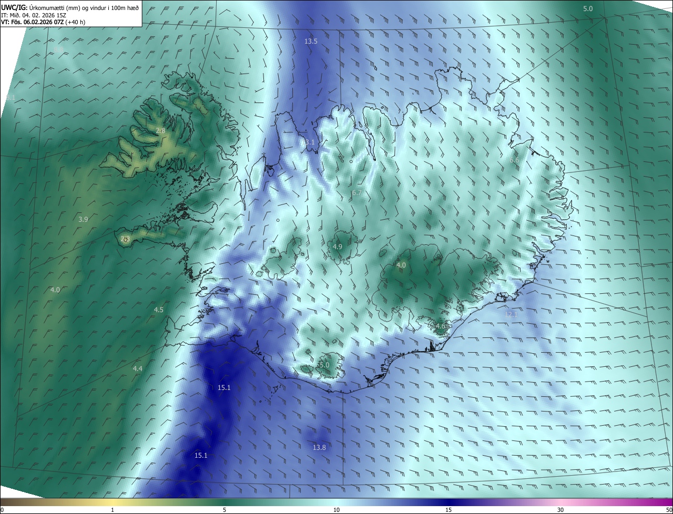The image size is (673, 514).
Task: Click the 50 tick on colour scale
Action: (x=669, y=510)
